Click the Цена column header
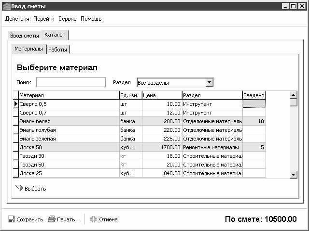This screenshot has width=309, height=231. pyautogui.click(x=162, y=95)
